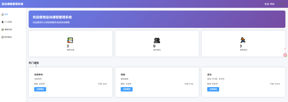The width and height of the screenshot is (288, 102).
Task: Click the description 基础瑜伽
Action: click(124, 79)
